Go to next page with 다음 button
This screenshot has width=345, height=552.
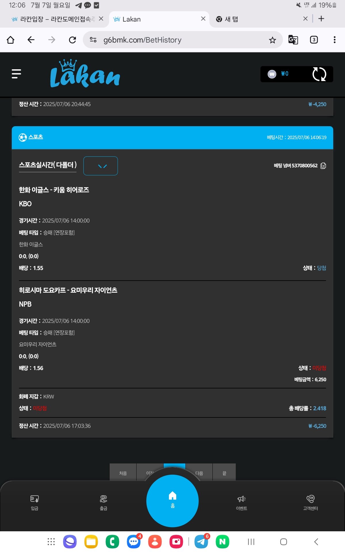click(x=199, y=473)
